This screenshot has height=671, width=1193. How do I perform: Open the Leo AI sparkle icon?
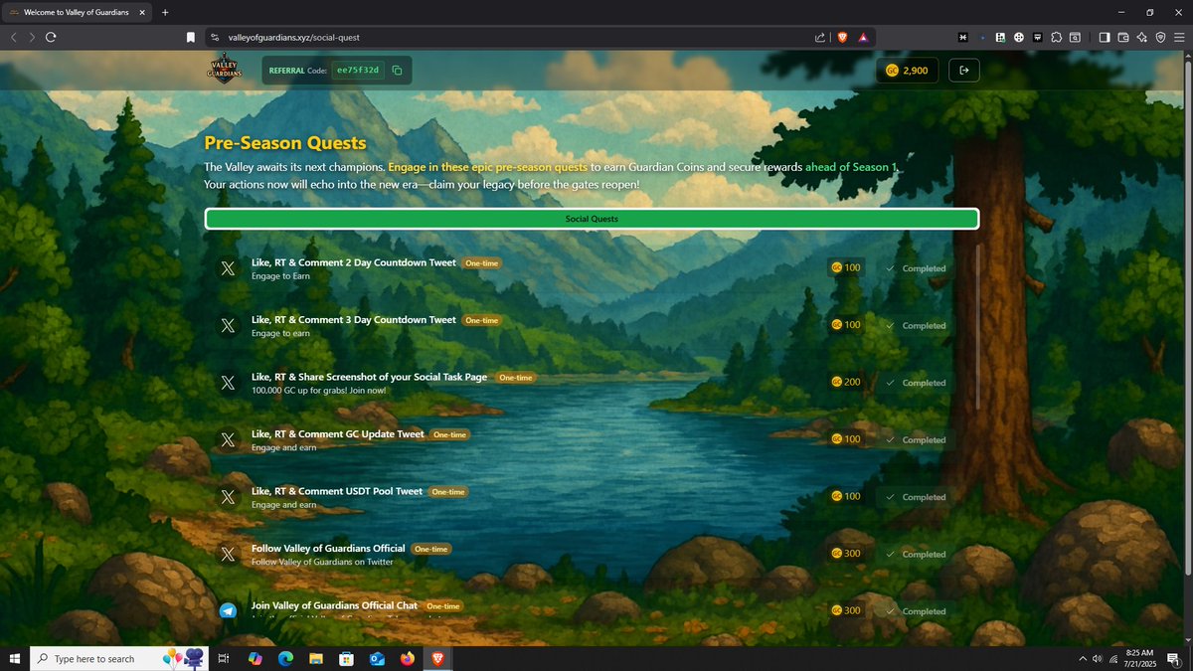(x=1142, y=38)
